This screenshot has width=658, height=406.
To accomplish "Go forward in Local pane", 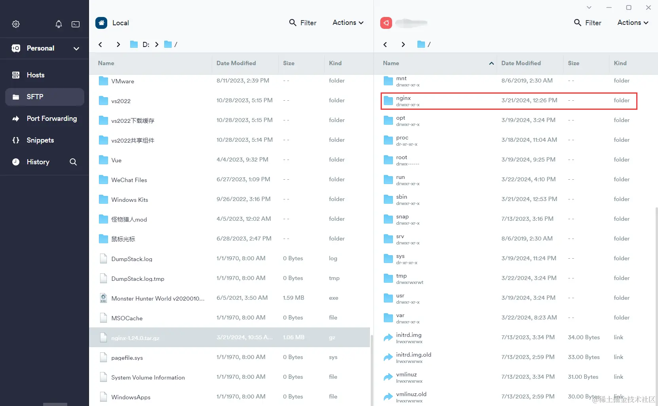I will 118,44.
